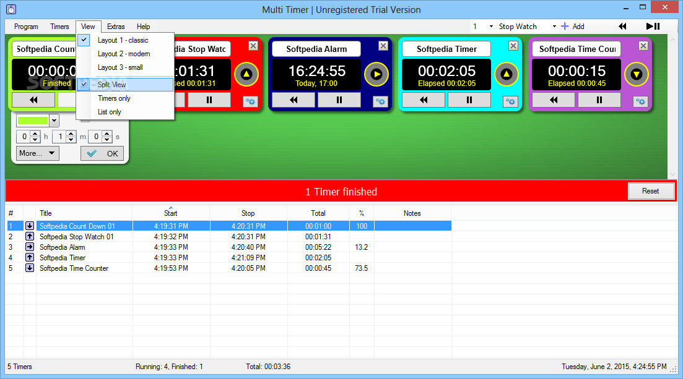Open settings gear on Stop Watch card
Viewport: 683px width, 379px height.
tap(250, 102)
